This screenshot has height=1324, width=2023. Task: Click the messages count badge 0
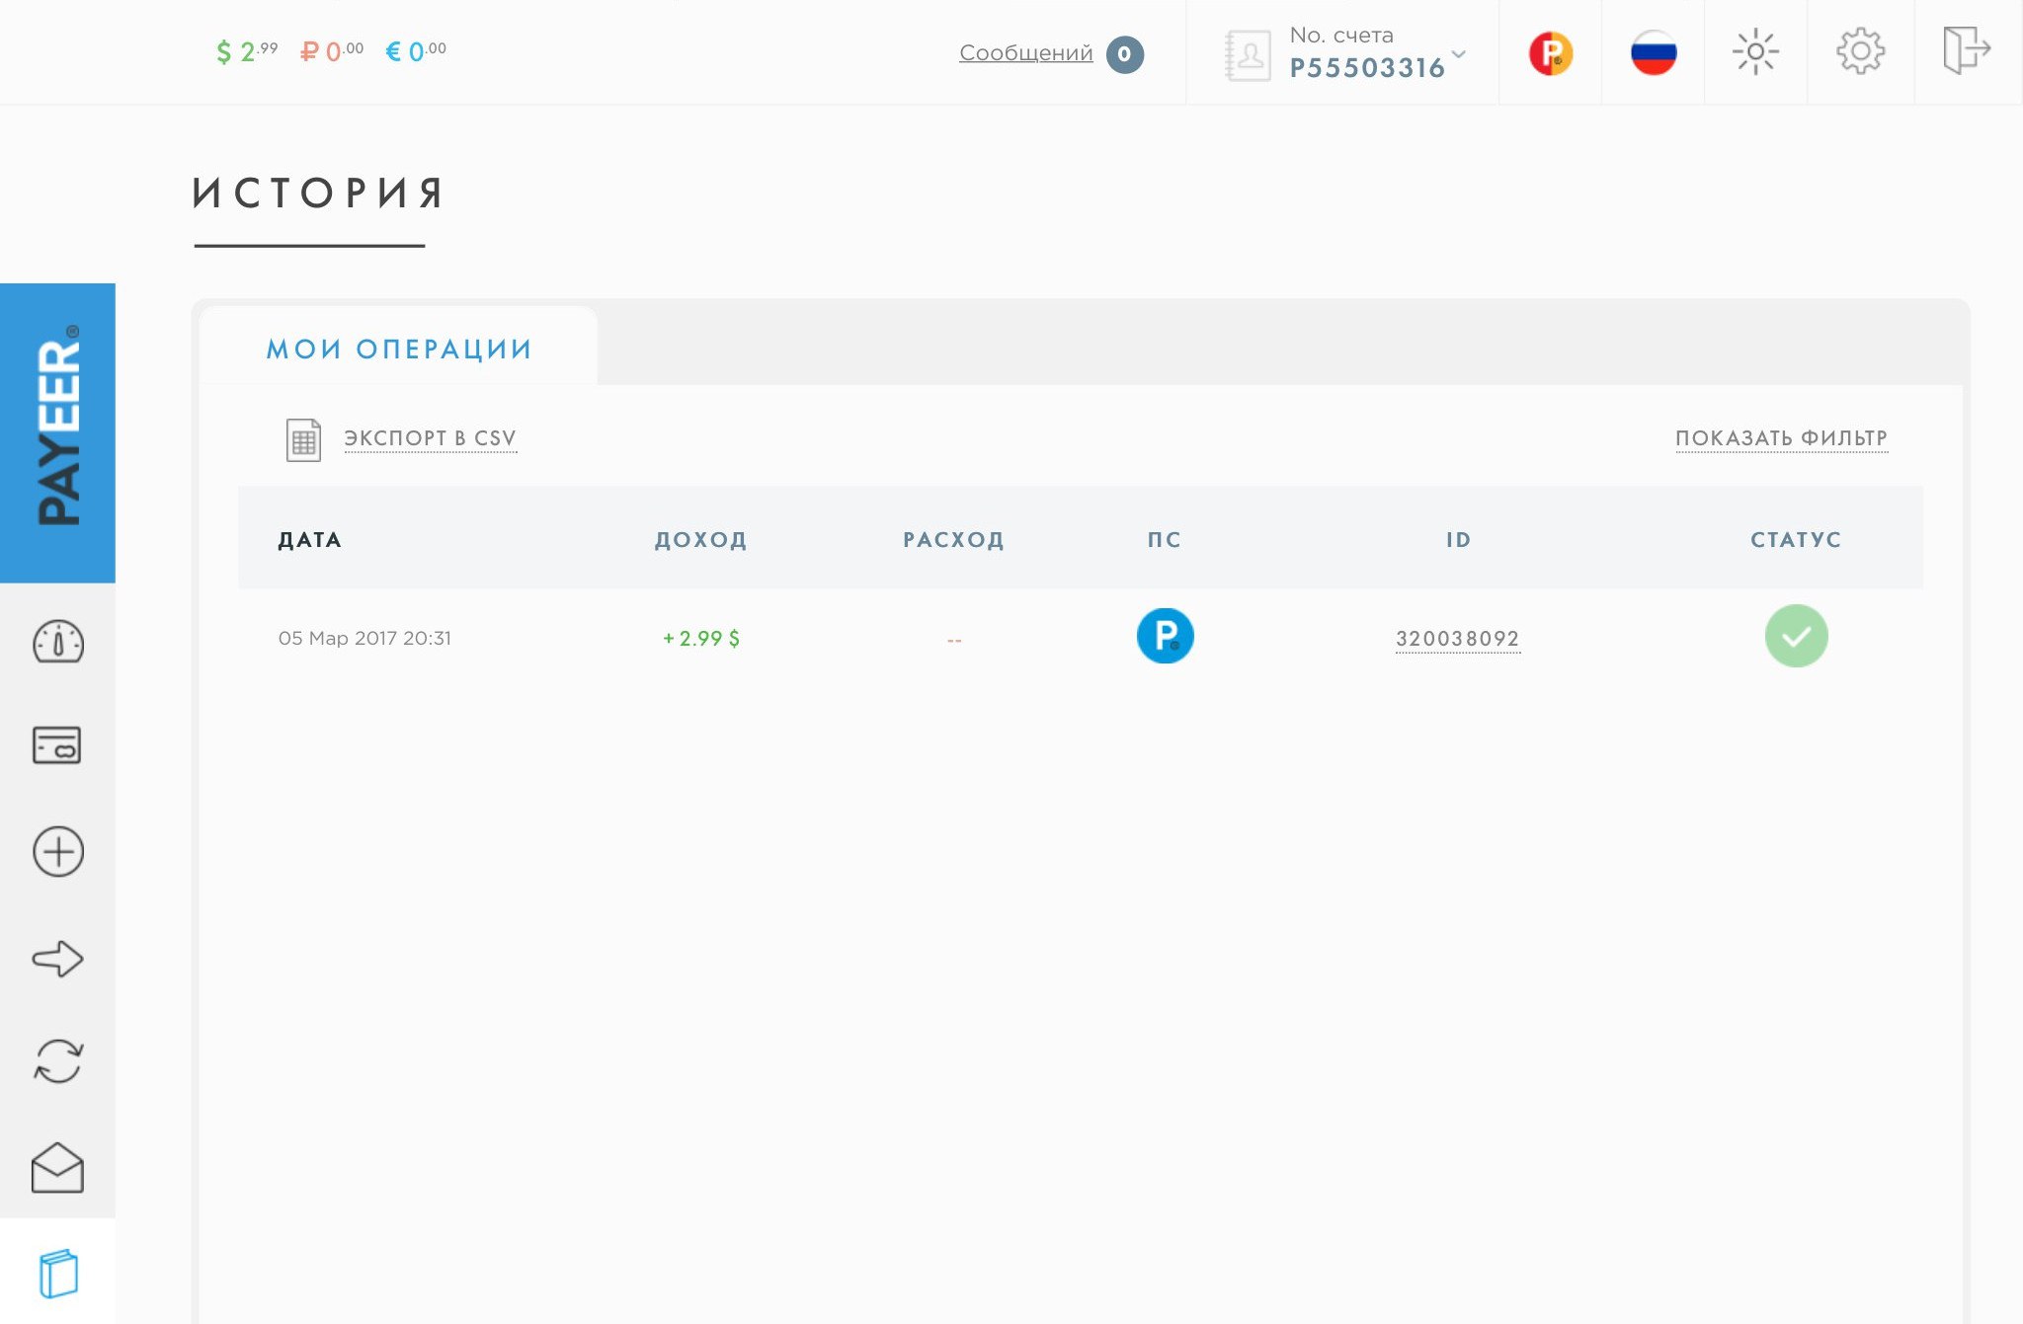(x=1124, y=54)
